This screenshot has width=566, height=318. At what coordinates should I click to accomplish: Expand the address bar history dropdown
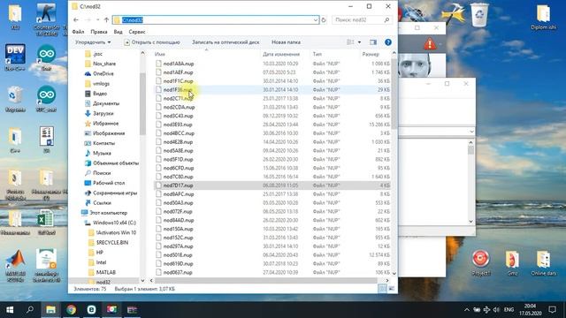(316, 19)
